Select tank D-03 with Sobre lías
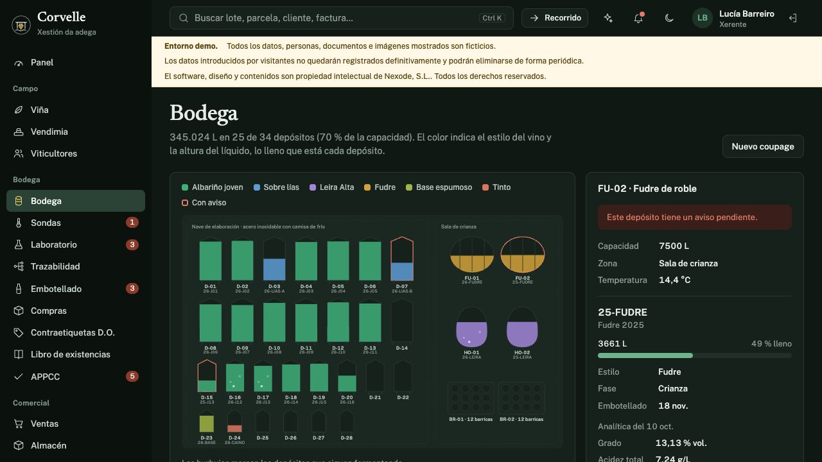The image size is (822, 462). (274, 265)
